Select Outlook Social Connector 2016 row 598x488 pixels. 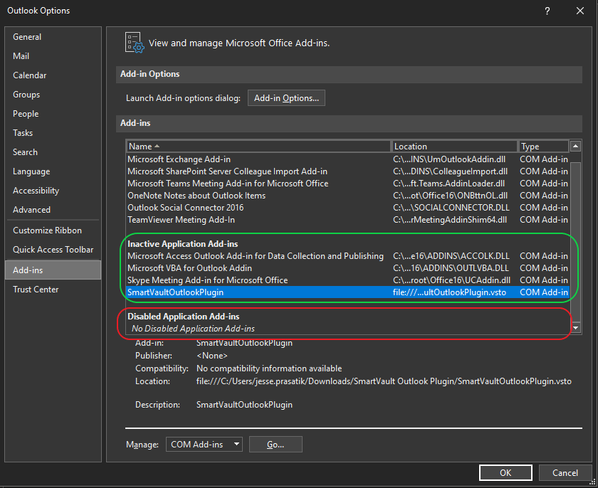(x=348, y=208)
